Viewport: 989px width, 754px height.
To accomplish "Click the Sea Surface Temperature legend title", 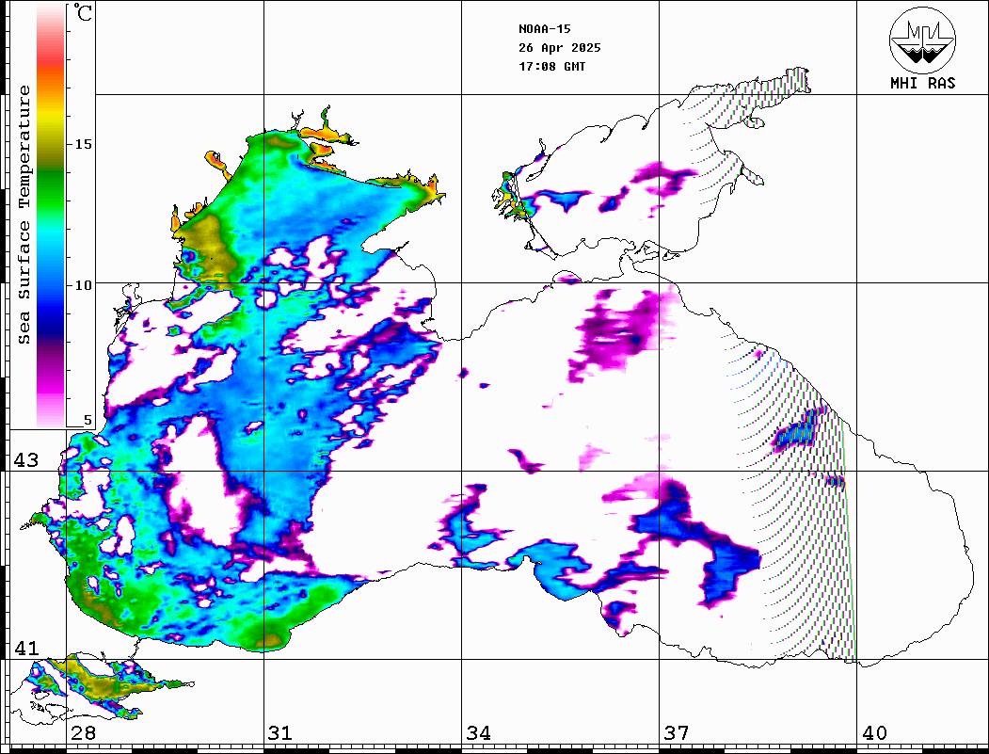I will tap(24, 215).
